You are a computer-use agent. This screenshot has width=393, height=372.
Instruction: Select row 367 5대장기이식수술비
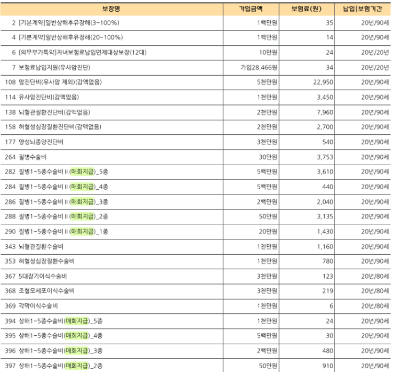pyautogui.click(x=196, y=276)
